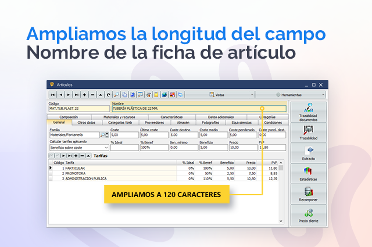Screen dimensions: 372x247
Task: Show Estadísticas charts
Action: point(308,174)
